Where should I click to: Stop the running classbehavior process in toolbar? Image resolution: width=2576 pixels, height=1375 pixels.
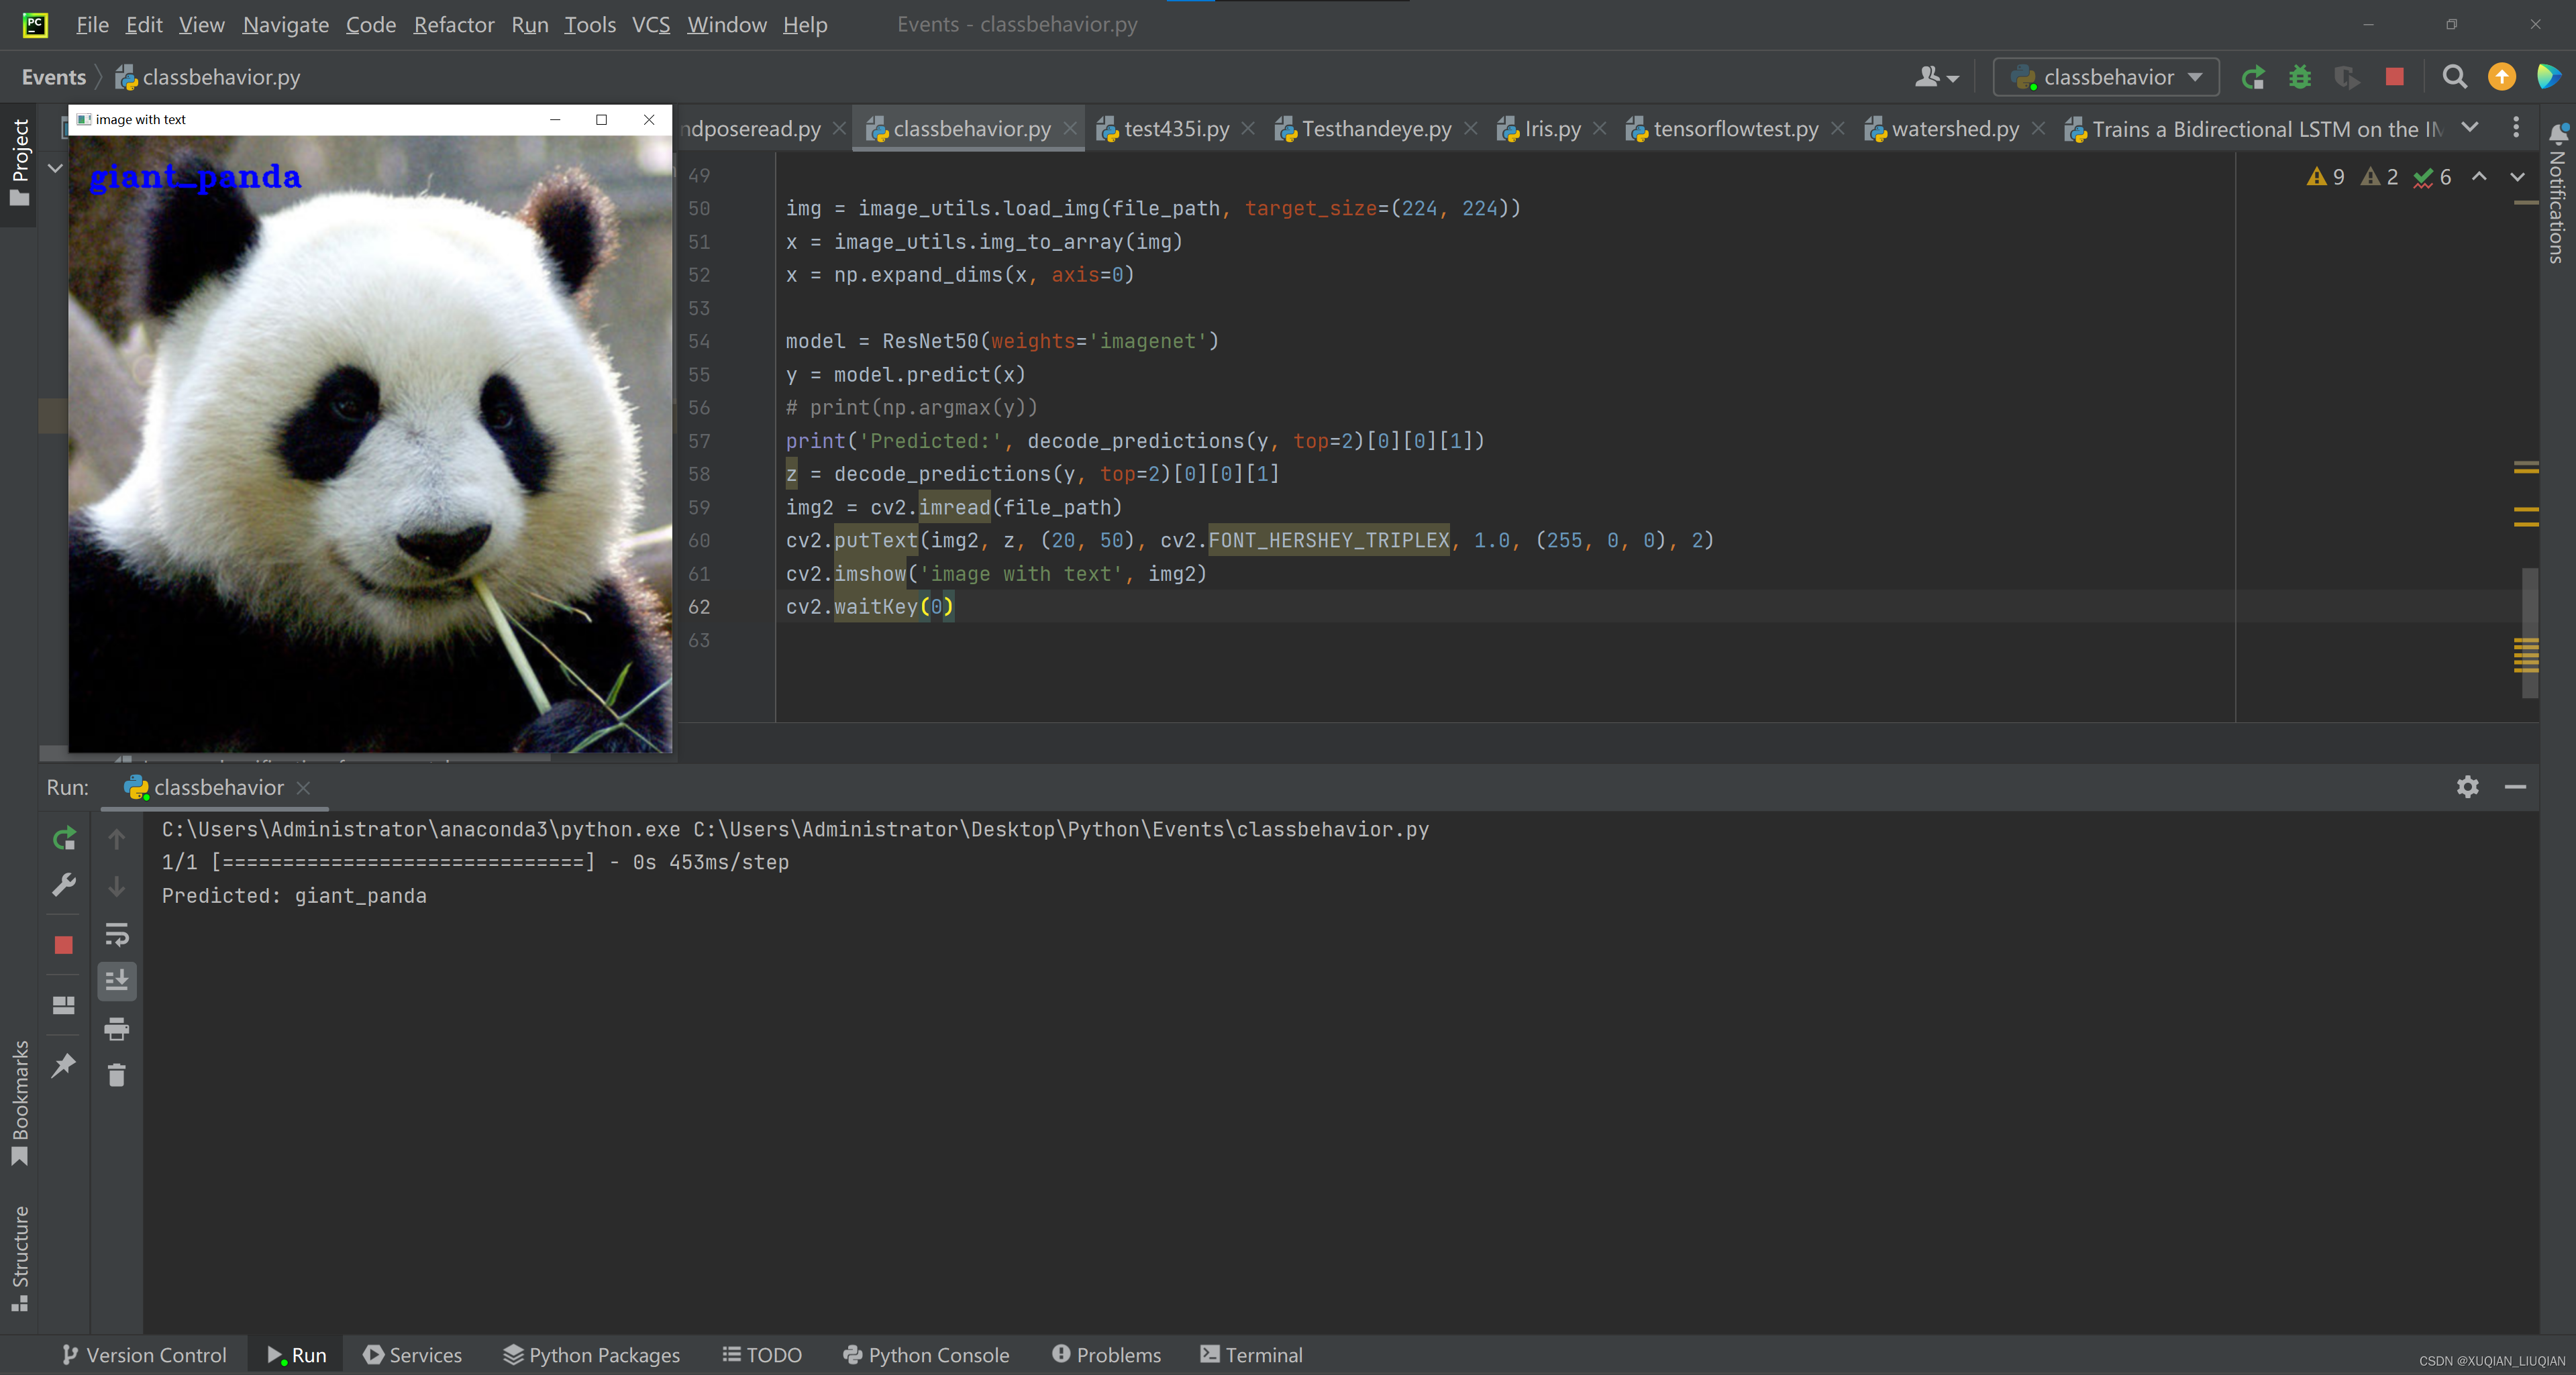click(2394, 77)
